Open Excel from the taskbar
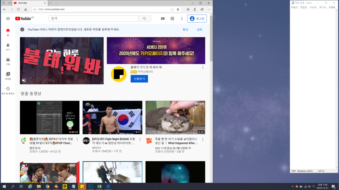 [x=99, y=187]
